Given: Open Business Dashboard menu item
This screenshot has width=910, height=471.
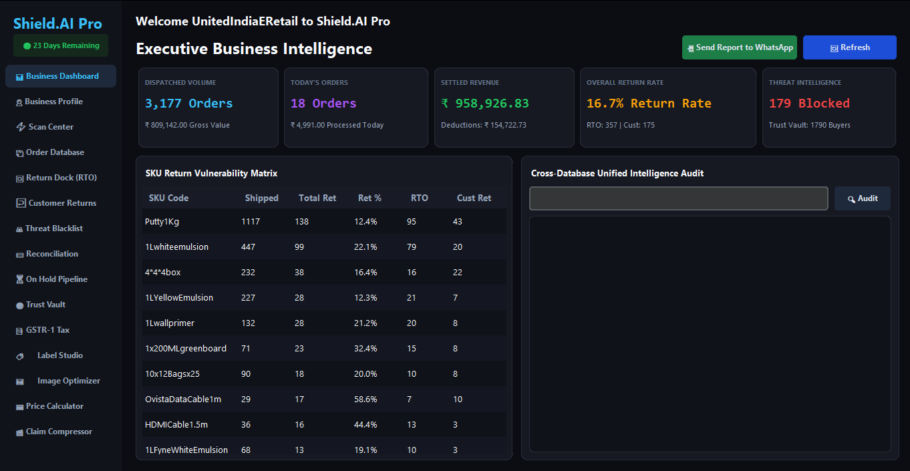Looking at the screenshot, I should [x=61, y=76].
